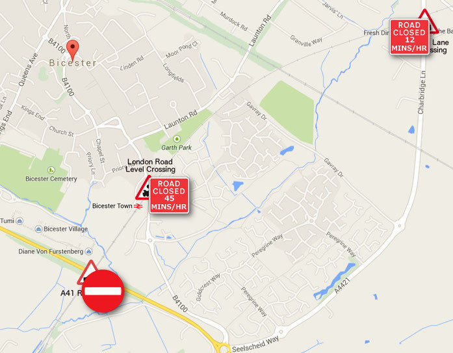This screenshot has width=453, height=353.
Task: Select the London Road level crossing warning triangle
Action: pyautogui.click(x=143, y=188)
